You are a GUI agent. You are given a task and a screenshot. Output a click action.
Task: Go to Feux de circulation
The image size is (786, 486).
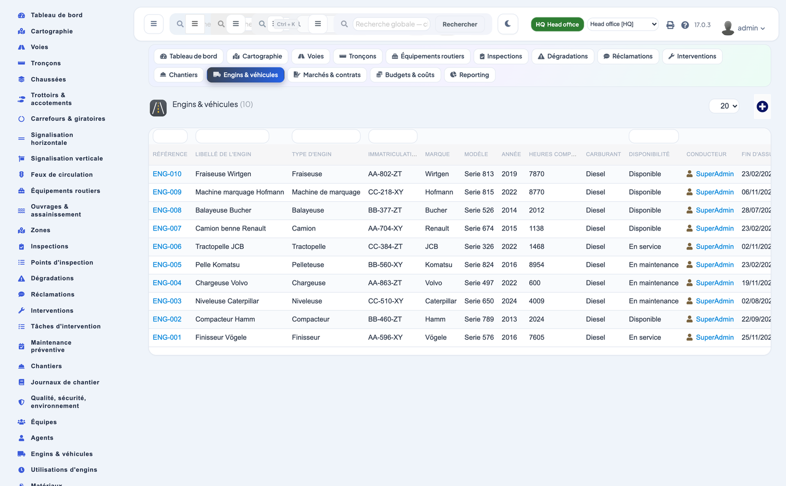(61, 175)
